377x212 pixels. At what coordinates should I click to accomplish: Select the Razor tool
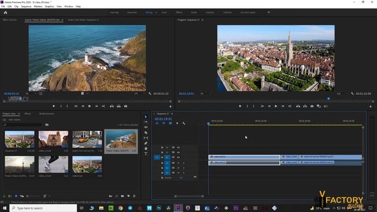tap(146, 132)
